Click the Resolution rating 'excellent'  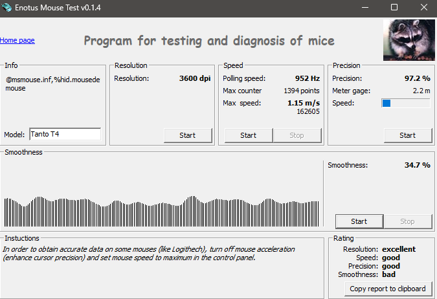click(399, 249)
